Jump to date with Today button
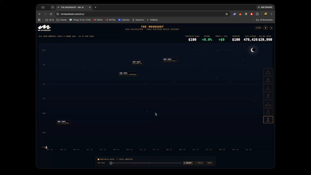 (x=210, y=163)
